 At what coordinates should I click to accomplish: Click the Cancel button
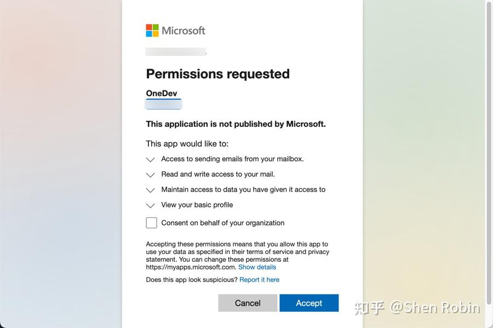(x=248, y=303)
